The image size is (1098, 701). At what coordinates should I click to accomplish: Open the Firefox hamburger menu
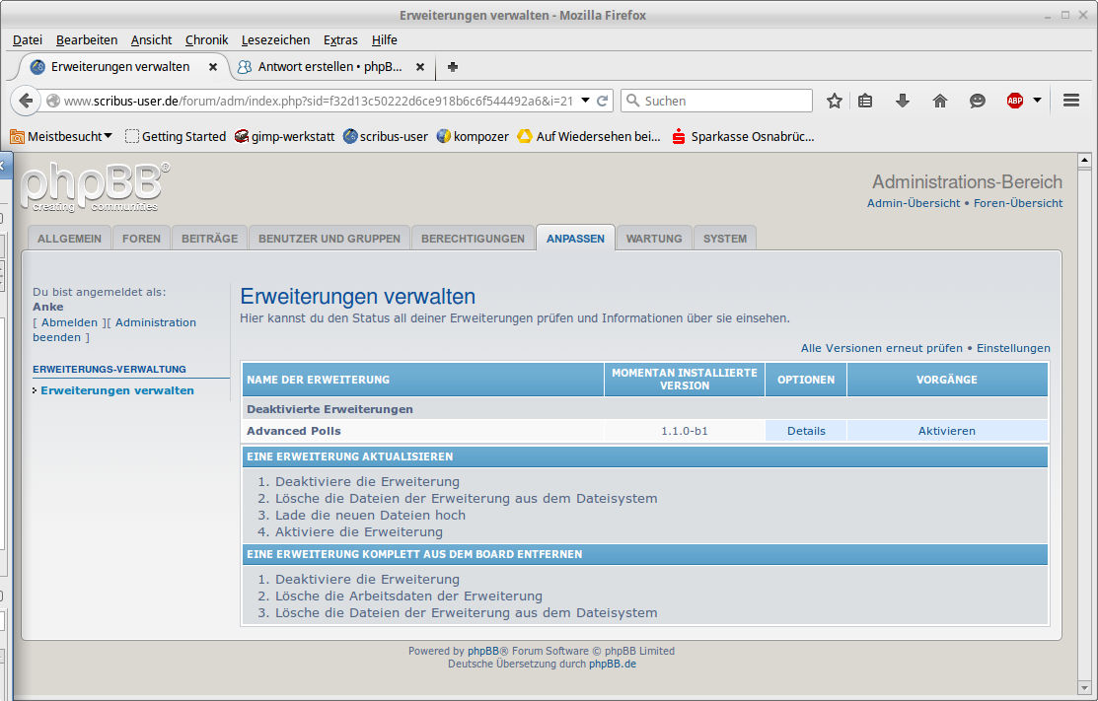coord(1070,100)
